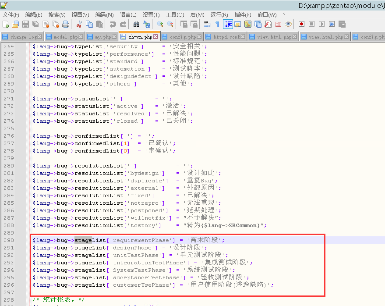Open Find using the binoculars icon

tap(136, 24)
